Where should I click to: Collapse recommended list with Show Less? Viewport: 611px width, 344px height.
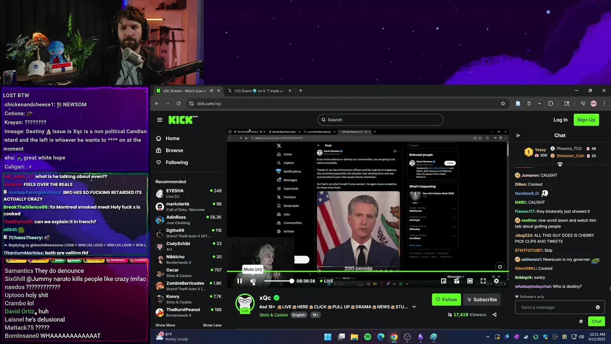[x=212, y=325]
